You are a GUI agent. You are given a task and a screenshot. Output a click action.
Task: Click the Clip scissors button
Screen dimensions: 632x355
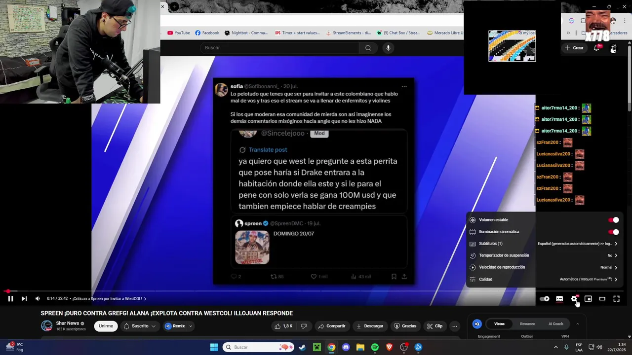coord(435,326)
